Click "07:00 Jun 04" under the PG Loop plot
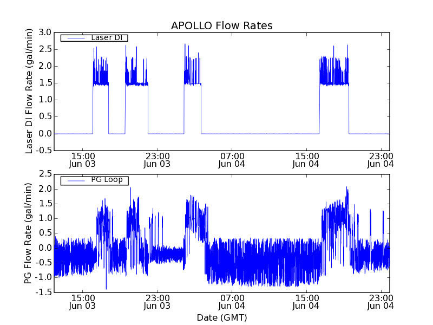The image size is (433, 325). click(232, 302)
